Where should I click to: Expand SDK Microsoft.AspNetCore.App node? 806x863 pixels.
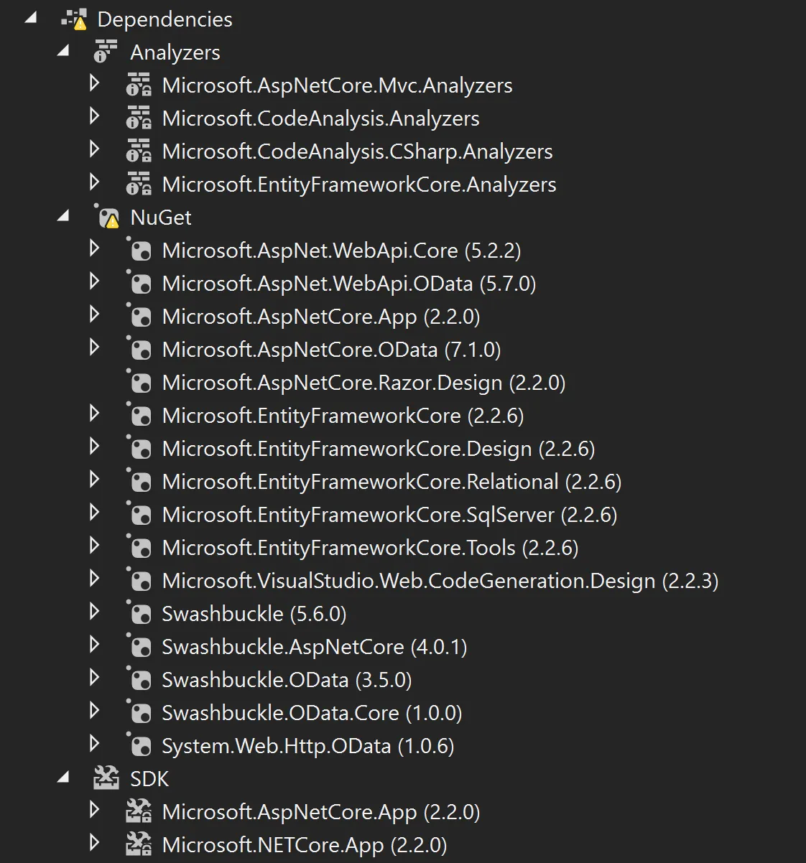[94, 810]
